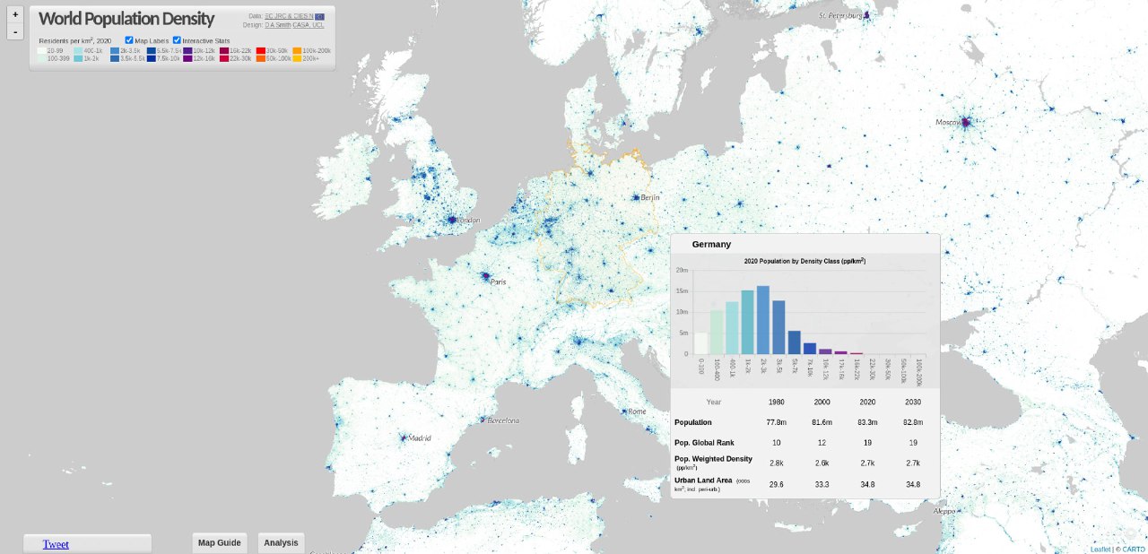Image resolution: width=1148 pixels, height=554 pixels.
Task: Open the Analysis panel
Action: (281, 542)
